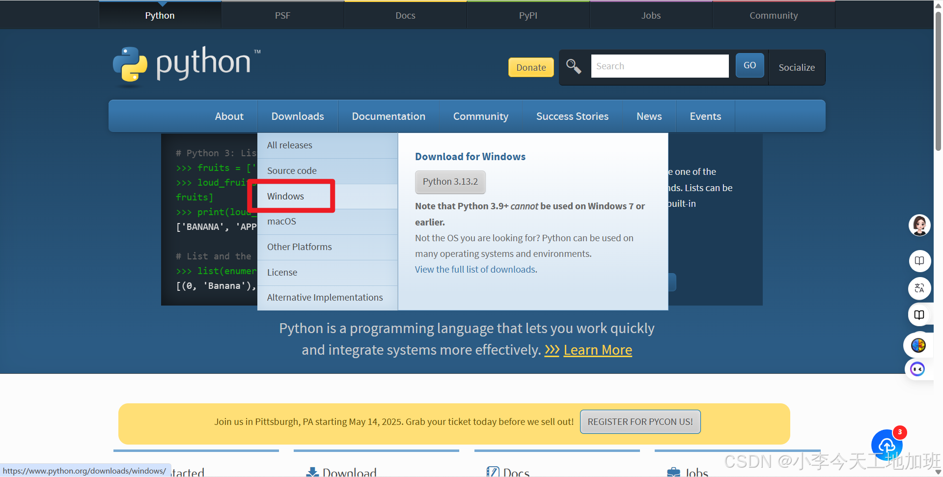Image resolution: width=943 pixels, height=477 pixels.
Task: Expand the Events navigation menu
Action: coord(705,116)
